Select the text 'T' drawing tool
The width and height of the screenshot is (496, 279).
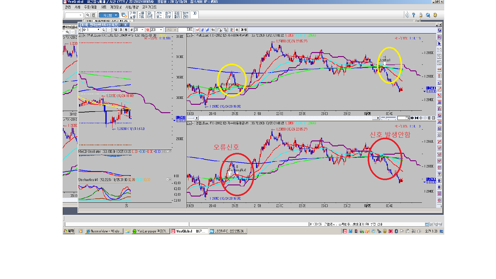[439, 174]
